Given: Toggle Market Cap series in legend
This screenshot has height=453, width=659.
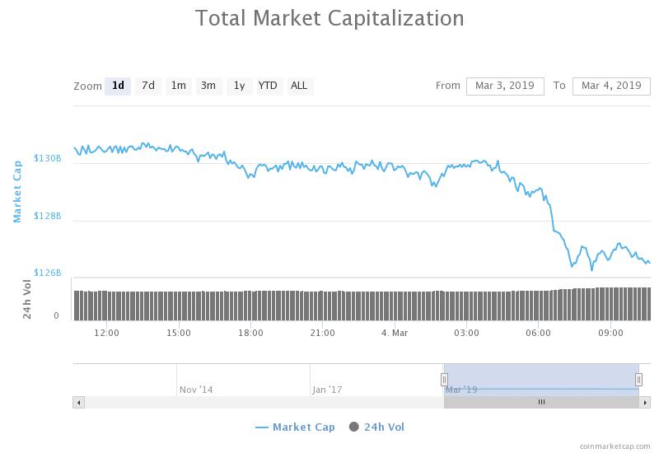Looking at the screenshot, I should tap(303, 427).
